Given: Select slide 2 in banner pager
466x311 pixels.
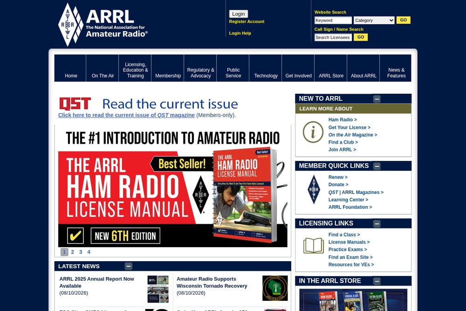Looking at the screenshot, I should (73, 252).
